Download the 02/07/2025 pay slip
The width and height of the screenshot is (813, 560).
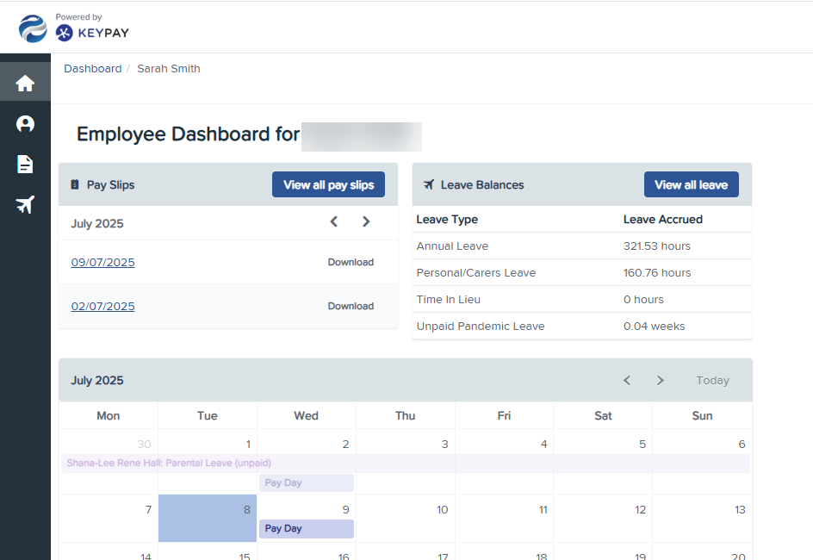(x=351, y=307)
